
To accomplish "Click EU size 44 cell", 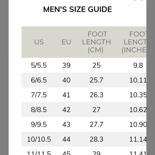I will (x=66, y=139).
